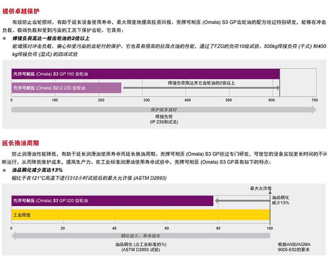Click the square bullet before 油品稠化减少
This screenshot has height=256, width=328.
pyautogui.click(x=4, y=170)
